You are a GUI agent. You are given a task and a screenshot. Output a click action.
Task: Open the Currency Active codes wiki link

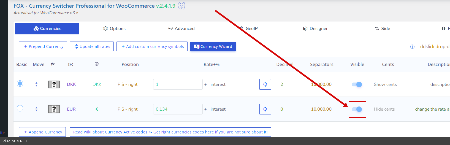pos(170,132)
